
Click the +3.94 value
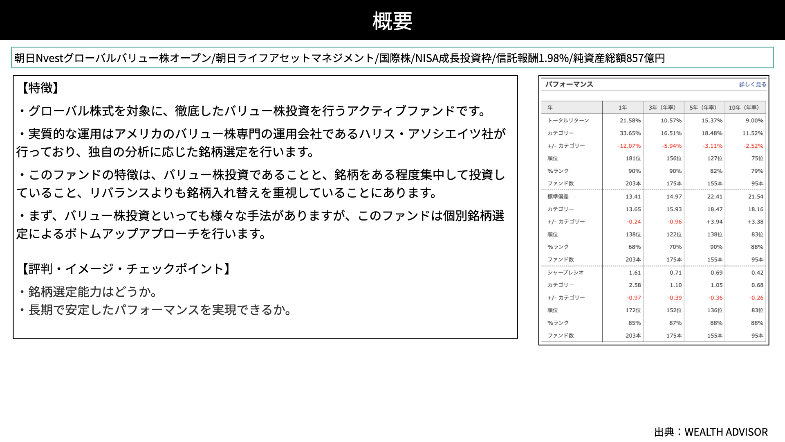pos(714,222)
